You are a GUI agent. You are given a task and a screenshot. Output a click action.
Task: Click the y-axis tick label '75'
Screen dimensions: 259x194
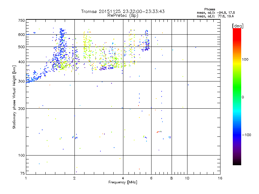[x=23, y=173]
